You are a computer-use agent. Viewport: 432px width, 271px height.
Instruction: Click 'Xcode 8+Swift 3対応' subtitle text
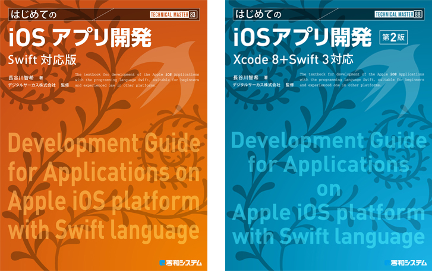(x=293, y=59)
